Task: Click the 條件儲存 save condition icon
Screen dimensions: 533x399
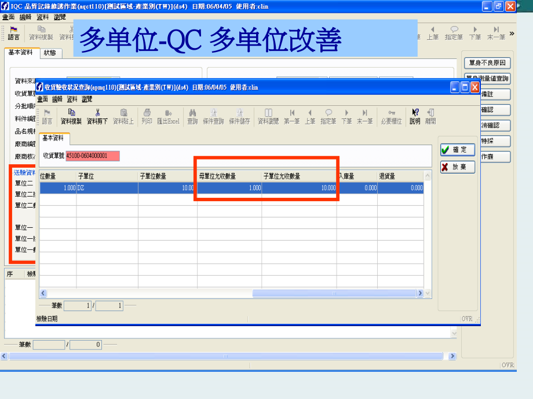Action: (x=240, y=116)
